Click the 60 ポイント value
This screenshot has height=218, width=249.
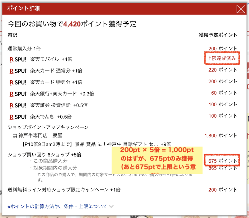pyautogui.click(x=224, y=93)
